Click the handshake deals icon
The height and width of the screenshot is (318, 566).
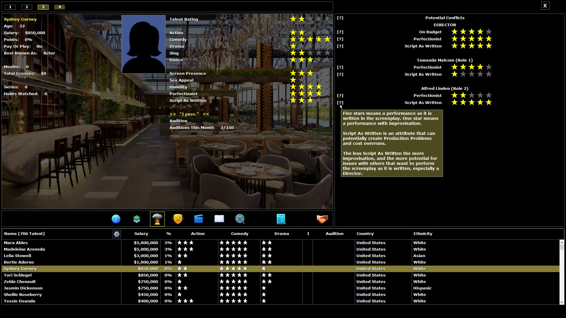click(323, 219)
